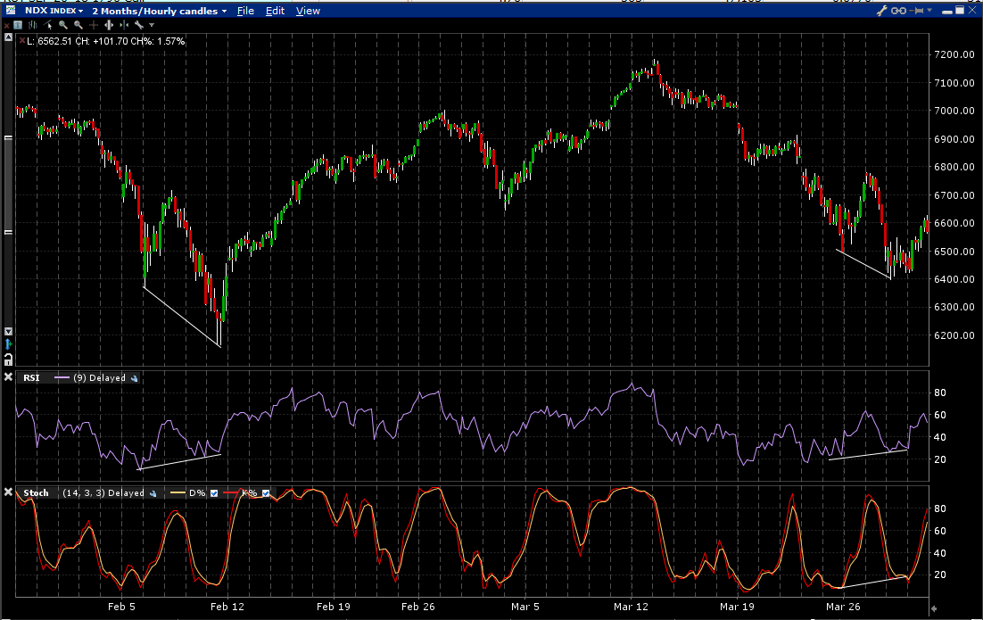Expand the toolbar overflow arrow

click(152, 25)
